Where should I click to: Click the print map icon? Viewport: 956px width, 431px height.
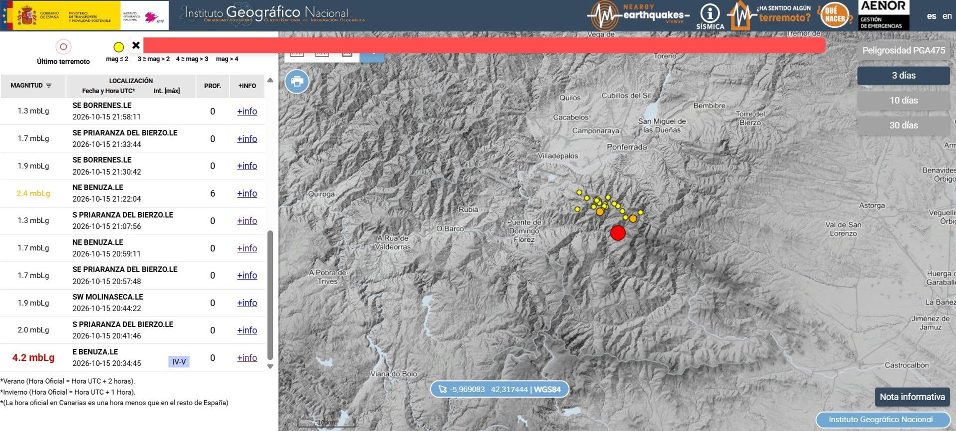[297, 81]
